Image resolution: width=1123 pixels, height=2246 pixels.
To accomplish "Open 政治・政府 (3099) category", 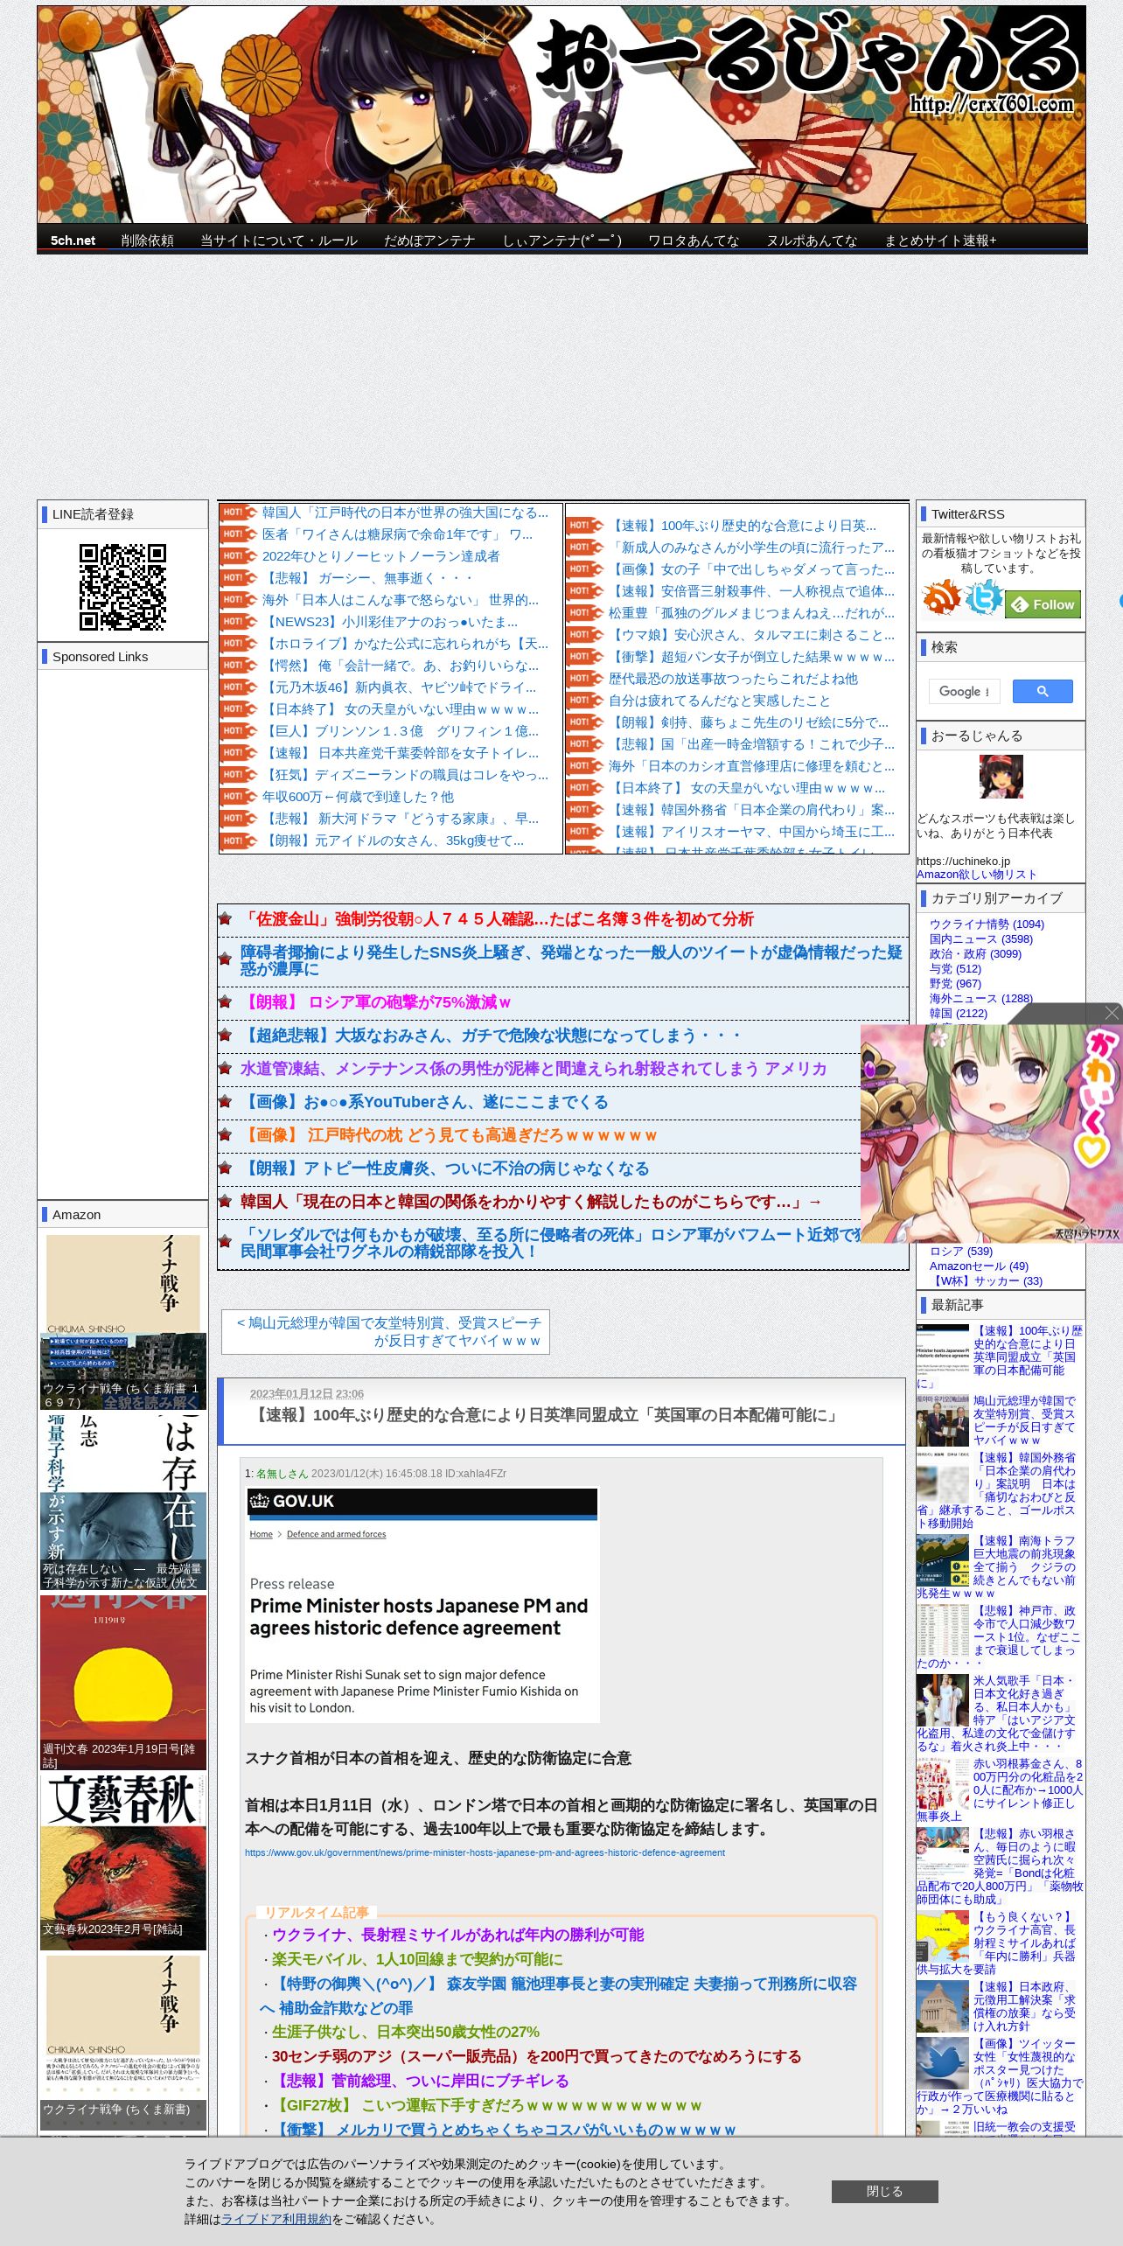I will (x=975, y=953).
